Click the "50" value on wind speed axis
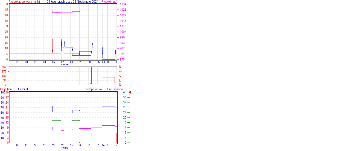 click(x=6, y=4)
